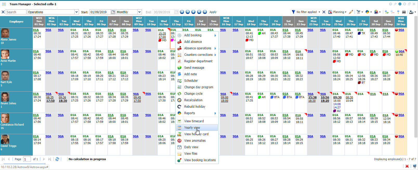Click the Apply button

pos(213,12)
